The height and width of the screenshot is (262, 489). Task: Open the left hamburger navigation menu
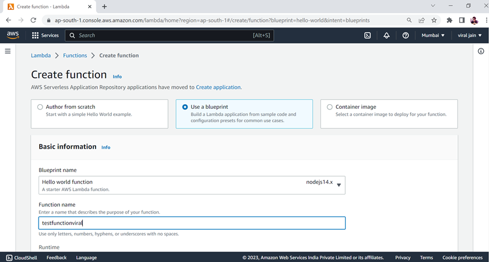pyautogui.click(x=8, y=51)
